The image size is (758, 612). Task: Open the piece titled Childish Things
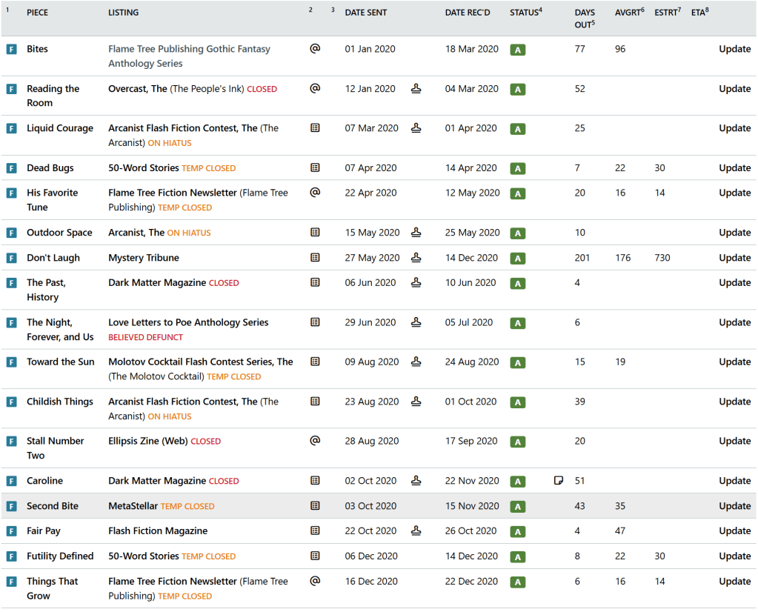coord(60,402)
